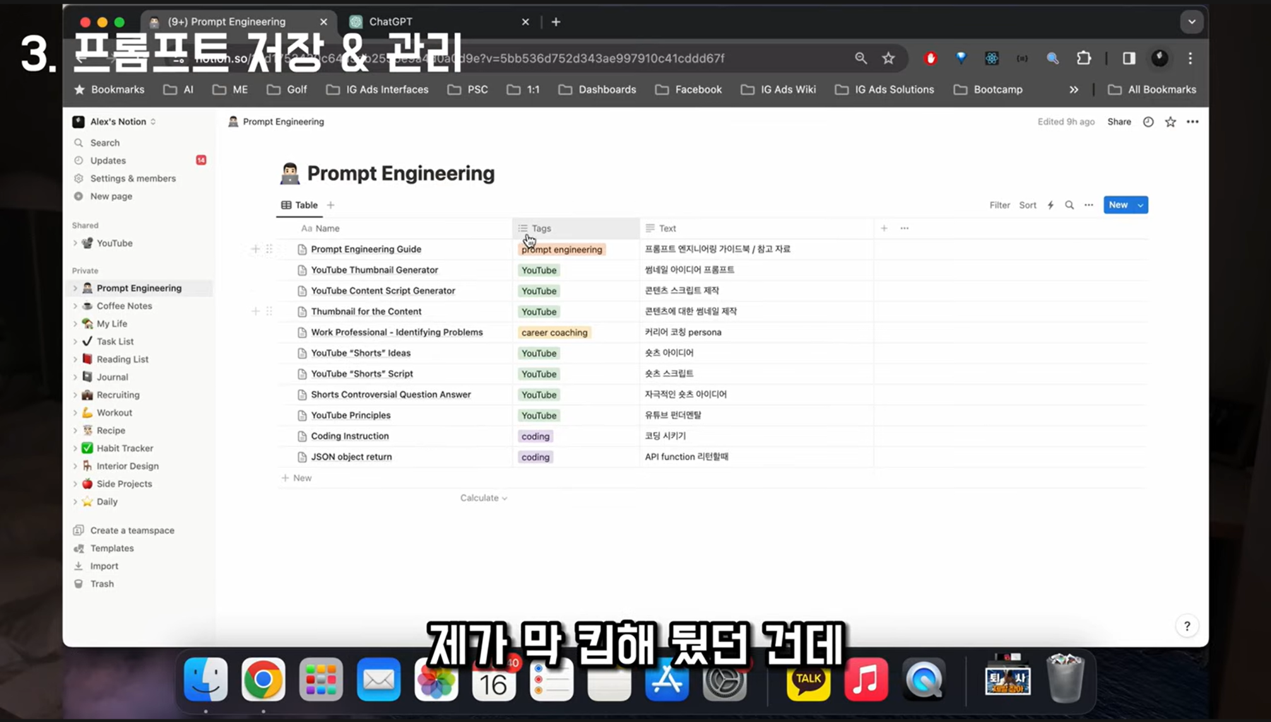Open page history clock icon

click(1148, 122)
